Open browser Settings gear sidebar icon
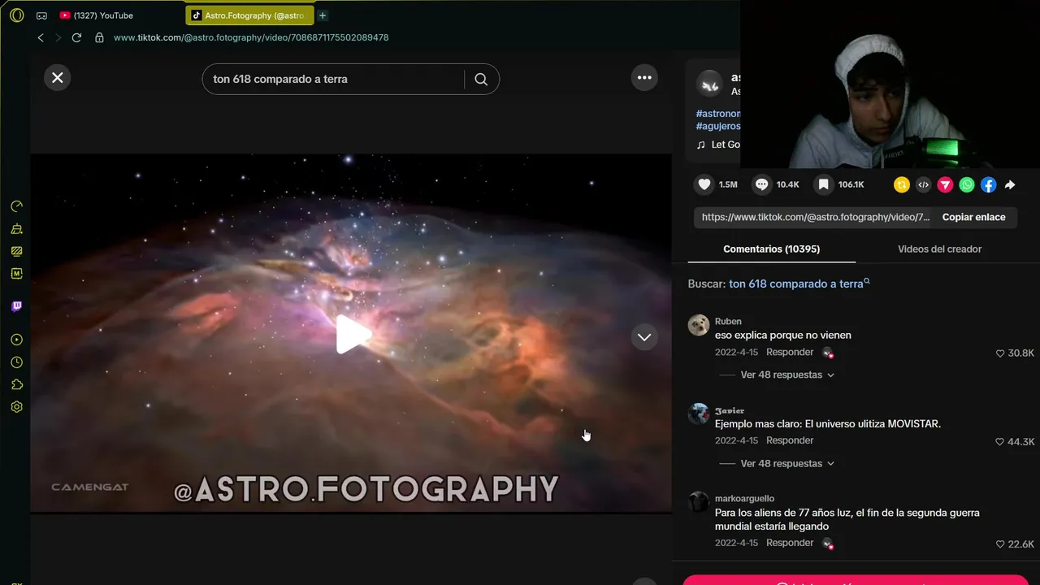This screenshot has height=585, width=1040. click(16, 407)
